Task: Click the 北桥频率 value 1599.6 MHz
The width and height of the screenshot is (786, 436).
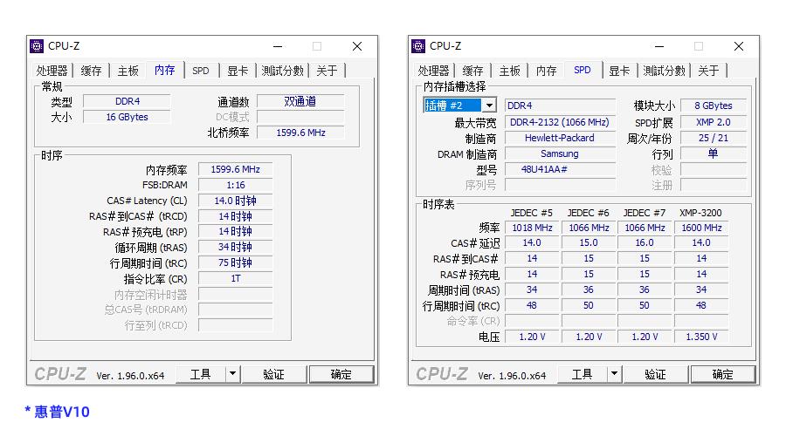Action: coord(300,133)
